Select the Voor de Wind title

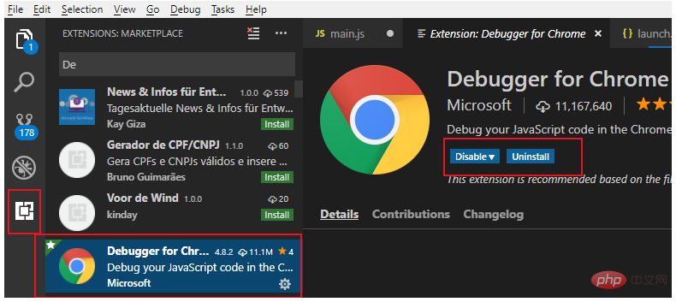pos(142,198)
